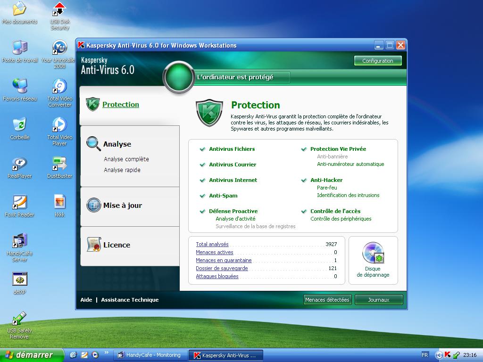Click the Mise à jour globe icon
483x362 pixels.
point(94,205)
